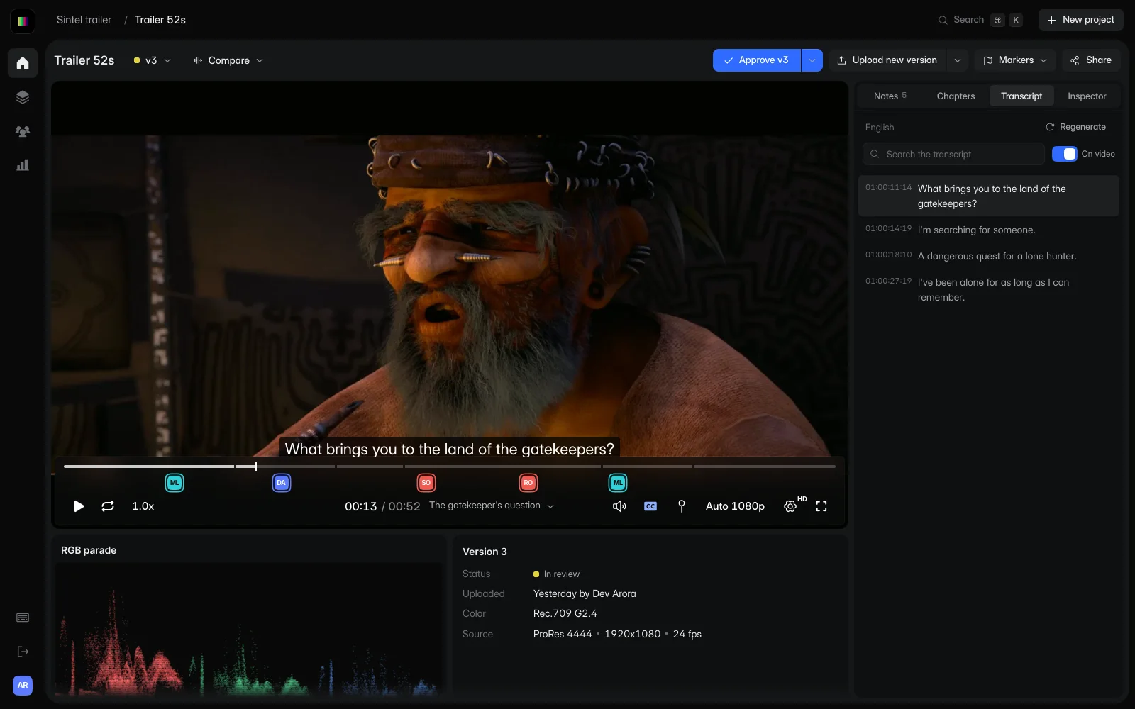Toggle loop playback
1135x709 pixels.
click(108, 506)
